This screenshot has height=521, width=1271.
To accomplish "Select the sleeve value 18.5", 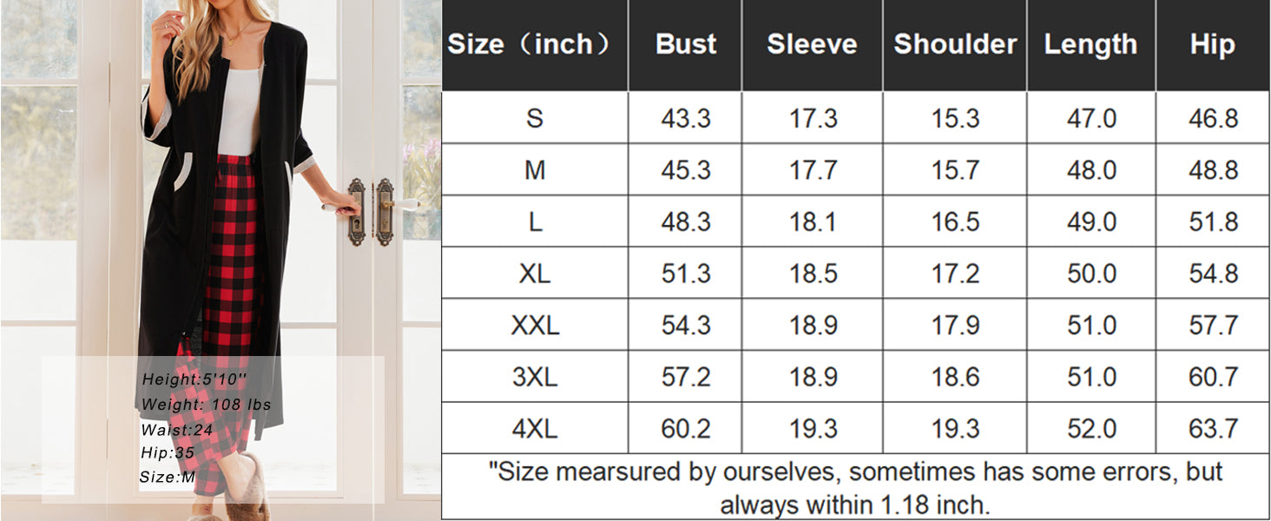I will [813, 274].
